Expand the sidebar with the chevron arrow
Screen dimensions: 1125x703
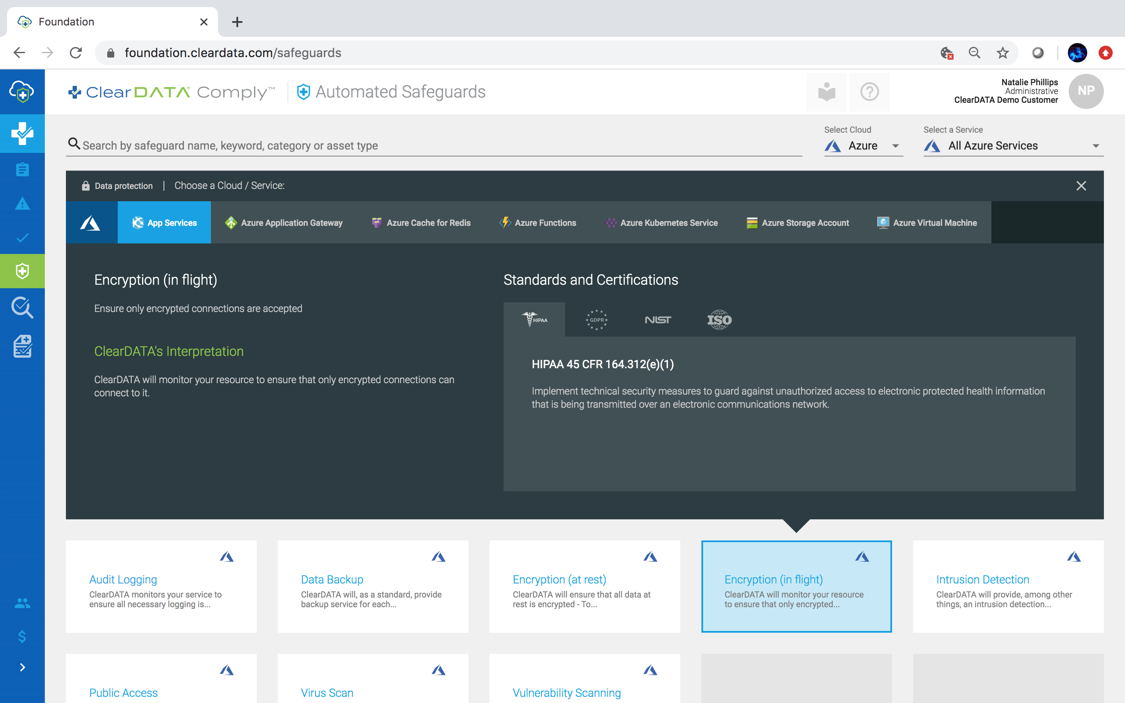(x=22, y=667)
